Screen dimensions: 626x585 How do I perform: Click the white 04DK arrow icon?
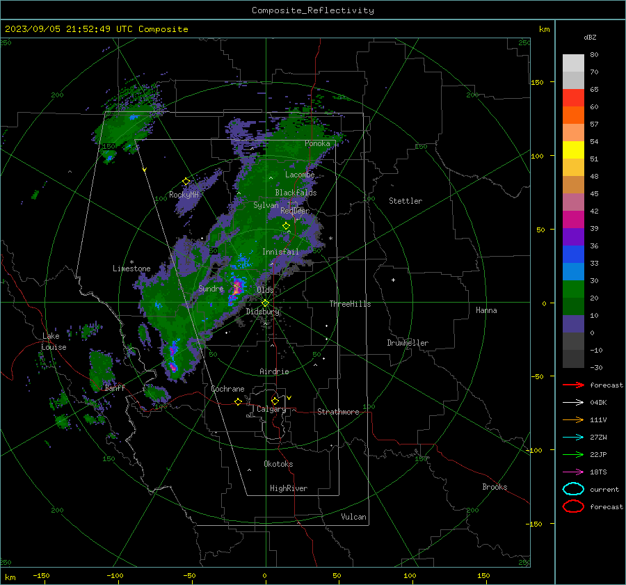(x=573, y=403)
